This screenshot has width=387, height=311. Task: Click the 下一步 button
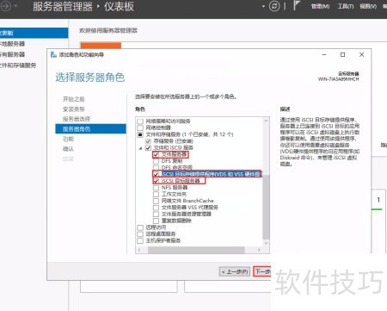tap(262, 271)
